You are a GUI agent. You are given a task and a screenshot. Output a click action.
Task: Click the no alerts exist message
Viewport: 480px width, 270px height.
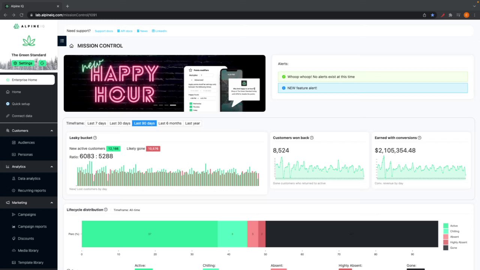(x=373, y=76)
